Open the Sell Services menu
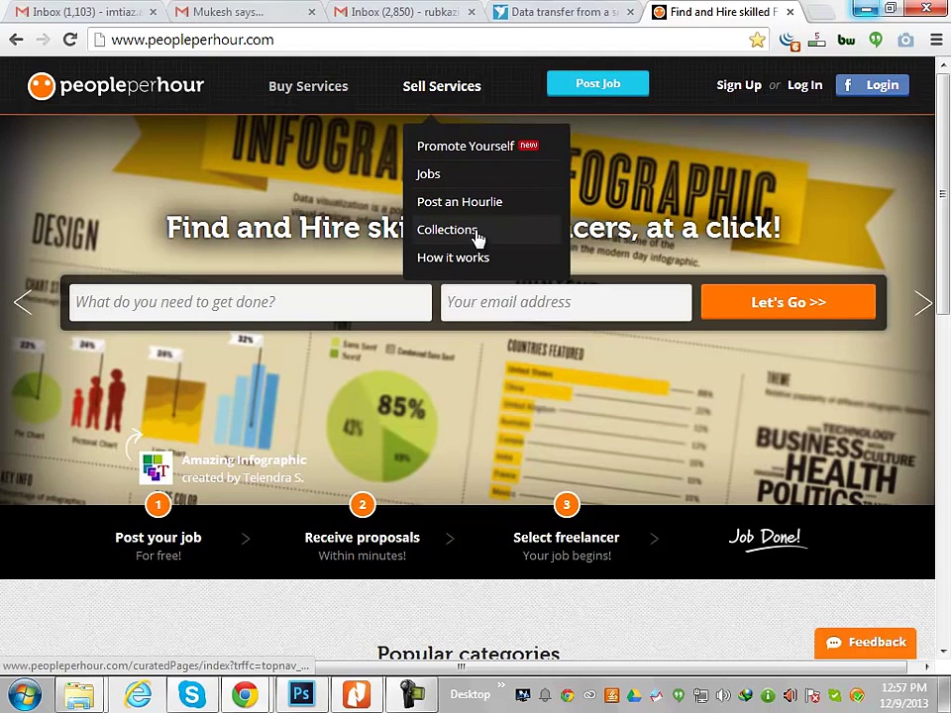The height and width of the screenshot is (713, 951). (442, 86)
